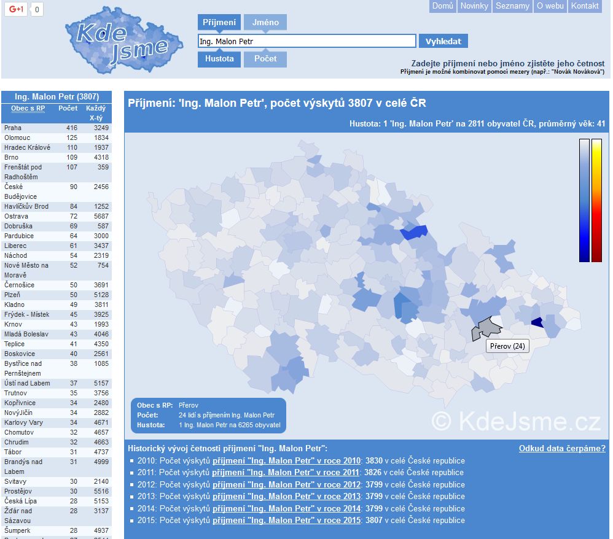The width and height of the screenshot is (613, 539).
Task: Open the Kontakt page
Action: point(584,6)
